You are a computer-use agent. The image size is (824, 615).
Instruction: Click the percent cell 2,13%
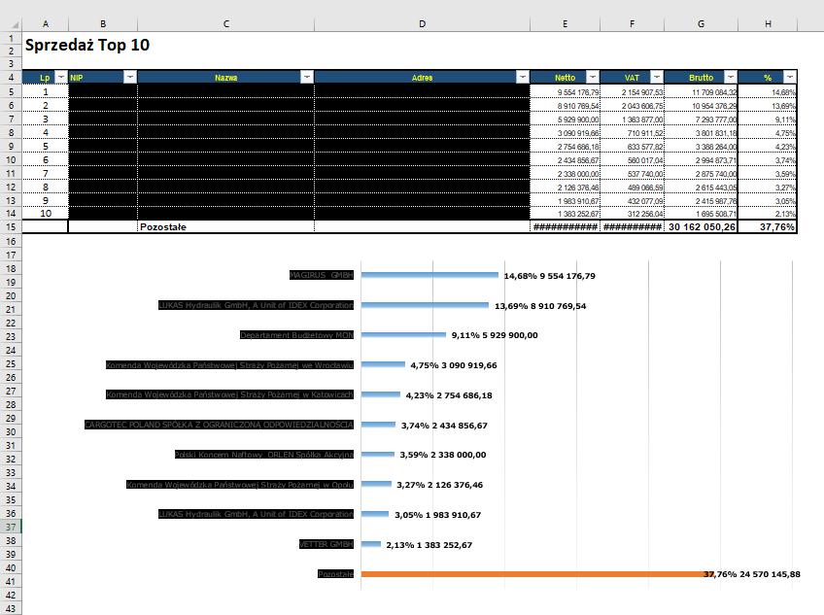[768, 214]
